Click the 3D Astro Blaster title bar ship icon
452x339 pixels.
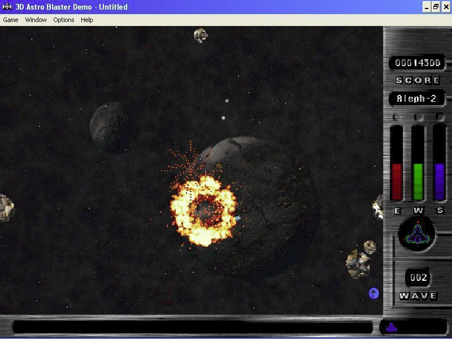[x=6, y=7]
